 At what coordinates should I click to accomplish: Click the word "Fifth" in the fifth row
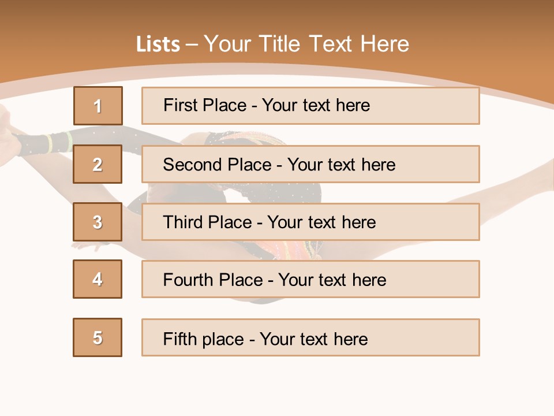click(180, 339)
